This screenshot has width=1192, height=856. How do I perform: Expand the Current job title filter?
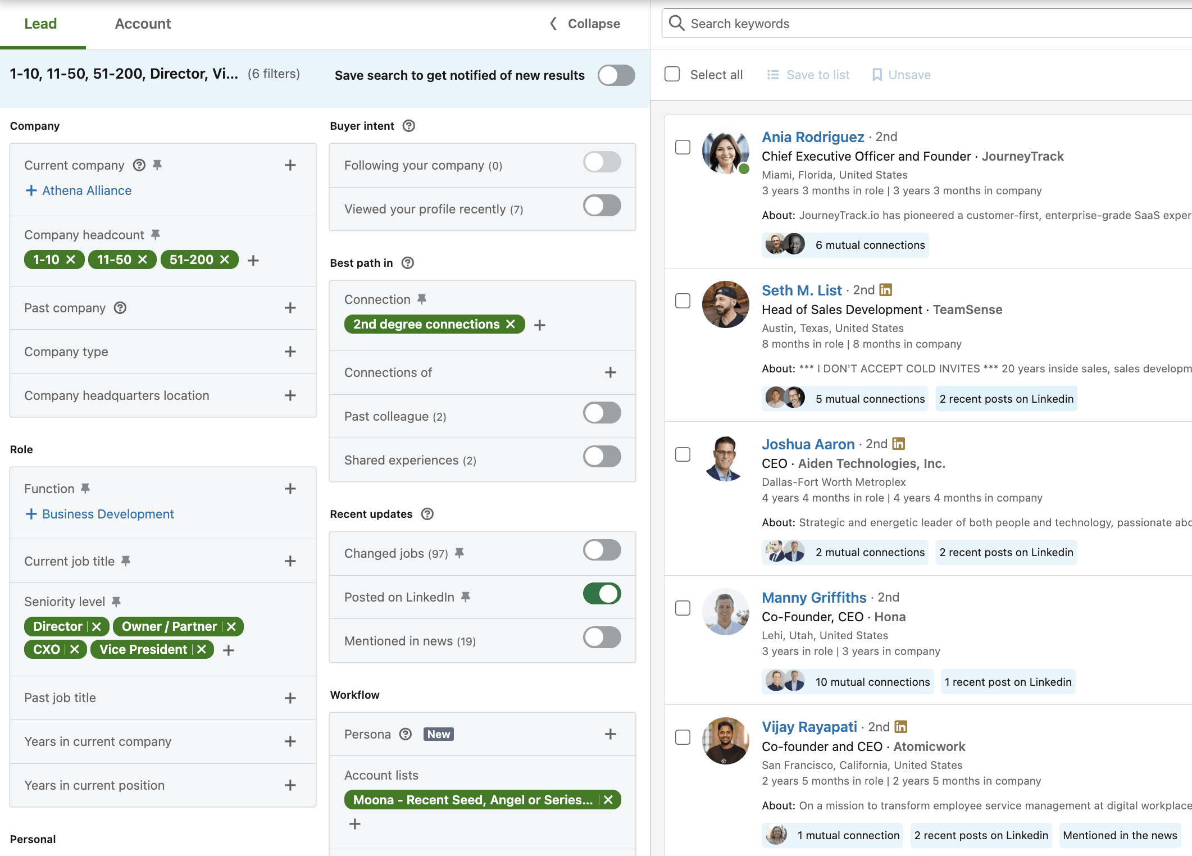[290, 561]
